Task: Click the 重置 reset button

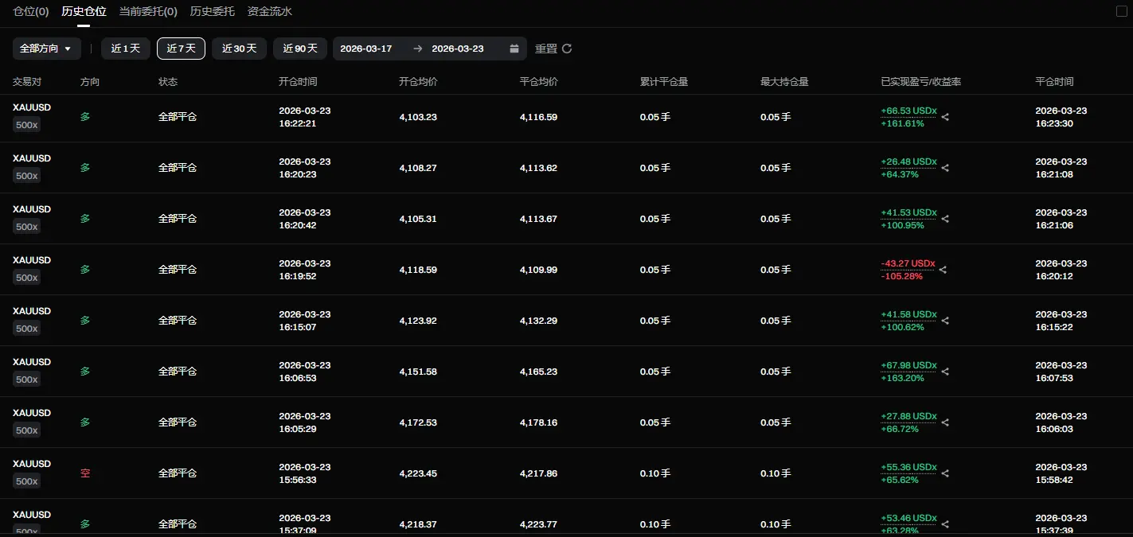Action: [x=546, y=49]
